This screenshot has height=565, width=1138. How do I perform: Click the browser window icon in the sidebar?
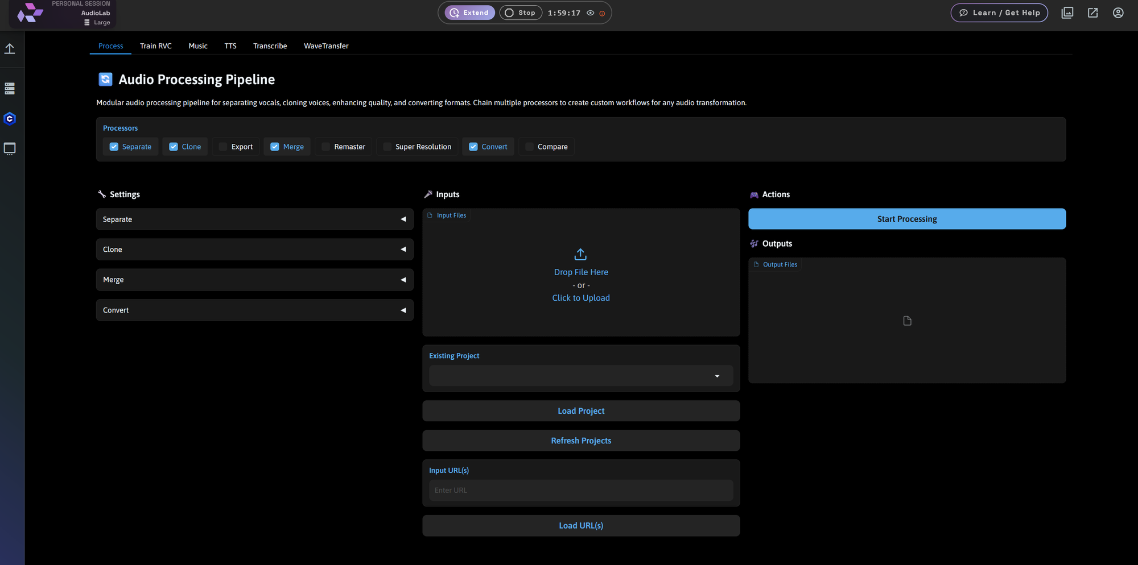[x=10, y=148]
